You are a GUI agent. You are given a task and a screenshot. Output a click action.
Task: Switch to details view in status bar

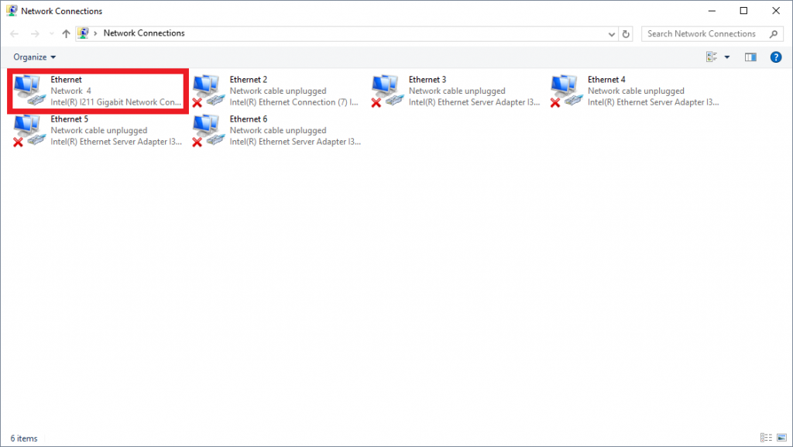(x=766, y=438)
